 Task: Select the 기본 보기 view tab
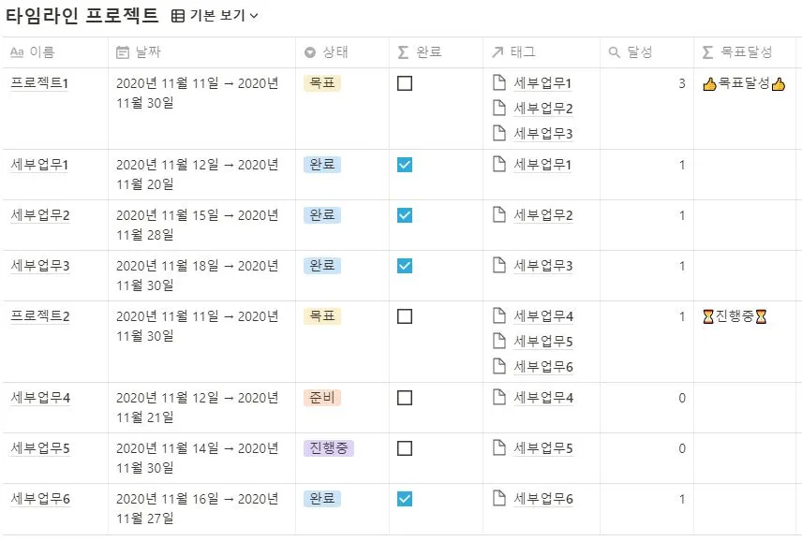pyautogui.click(x=212, y=15)
